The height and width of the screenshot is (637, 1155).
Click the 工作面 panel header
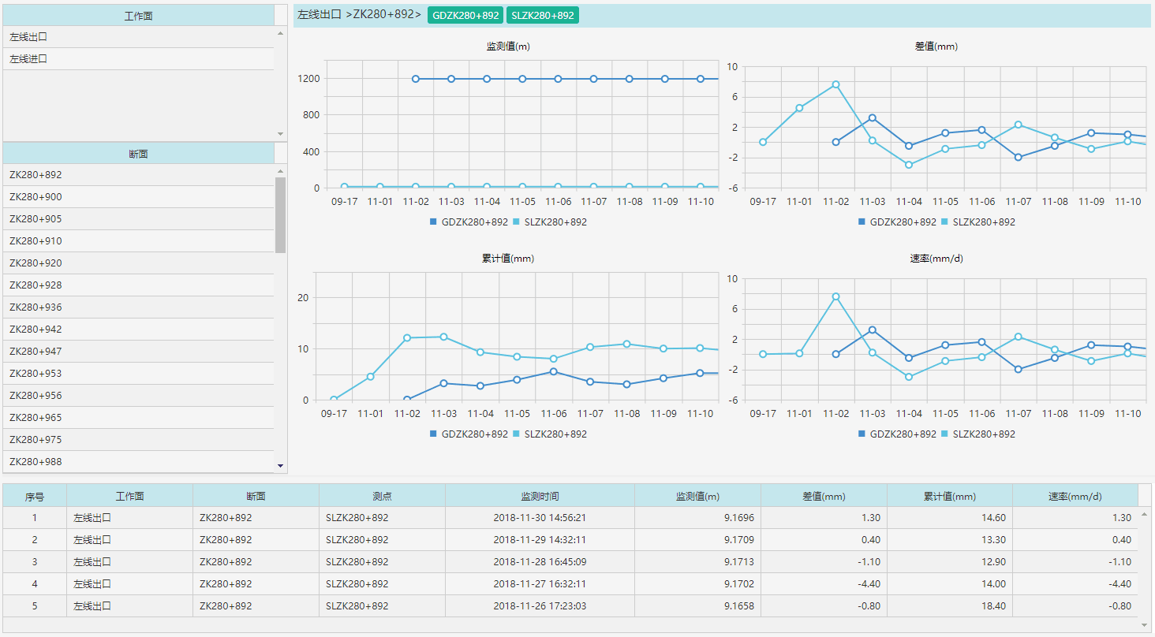tap(138, 15)
